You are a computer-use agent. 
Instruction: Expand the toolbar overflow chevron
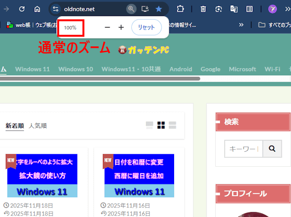pyautogui.click(x=288, y=9)
